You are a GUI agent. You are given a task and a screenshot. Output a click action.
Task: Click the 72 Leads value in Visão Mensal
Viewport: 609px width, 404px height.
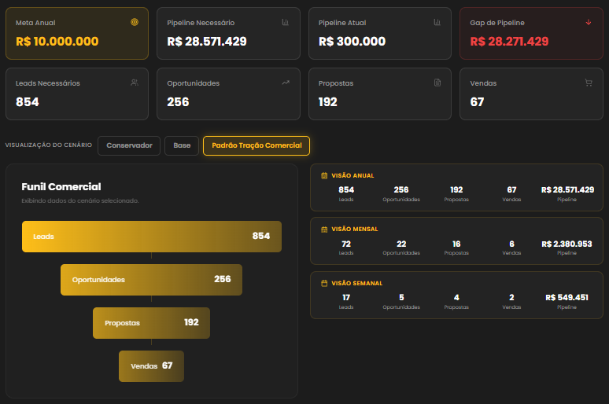coord(346,244)
